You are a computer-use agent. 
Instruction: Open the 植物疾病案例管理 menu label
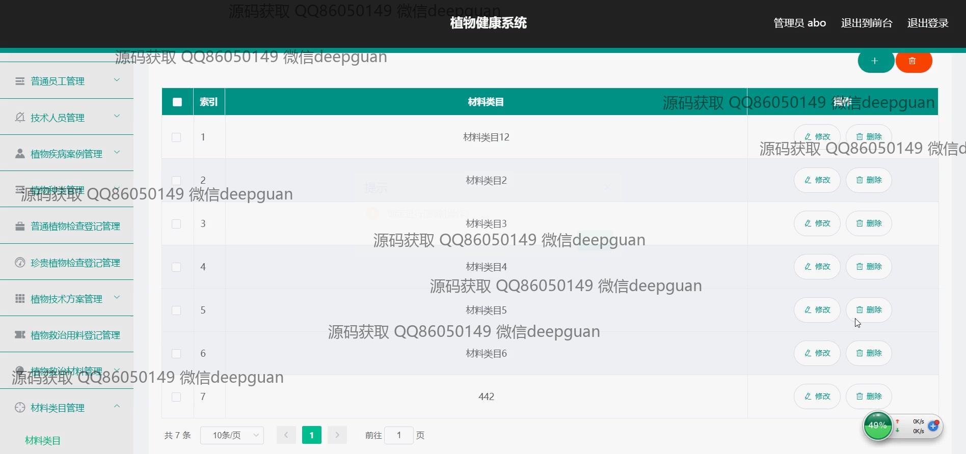point(66,154)
